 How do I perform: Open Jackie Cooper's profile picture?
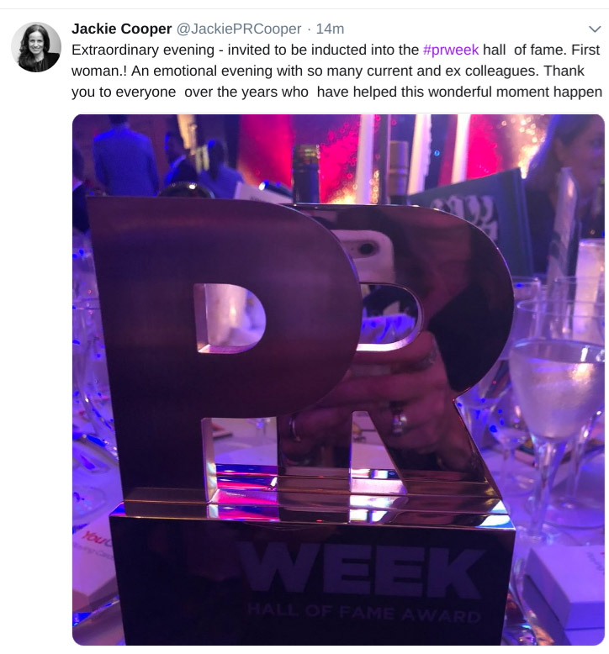36,47
